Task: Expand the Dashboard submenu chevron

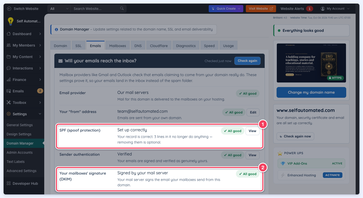Action: tap(40, 34)
